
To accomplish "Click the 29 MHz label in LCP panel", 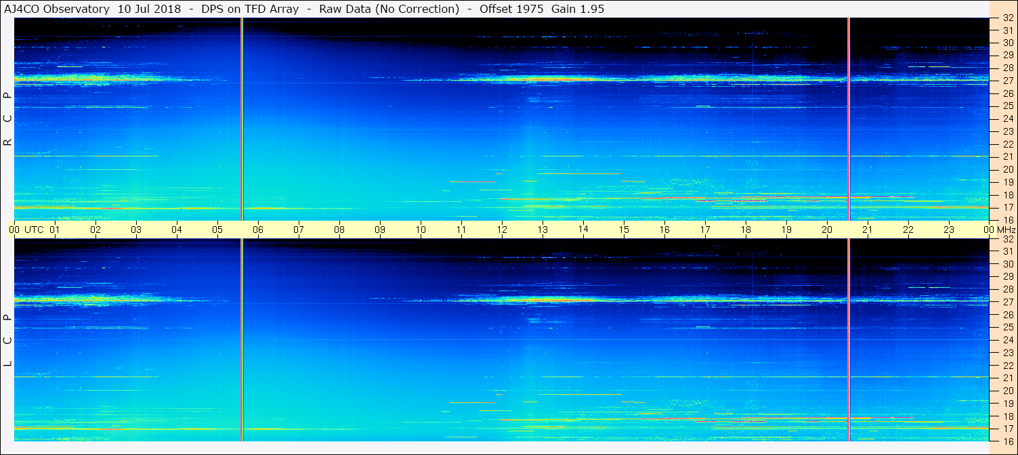I will (x=1008, y=276).
